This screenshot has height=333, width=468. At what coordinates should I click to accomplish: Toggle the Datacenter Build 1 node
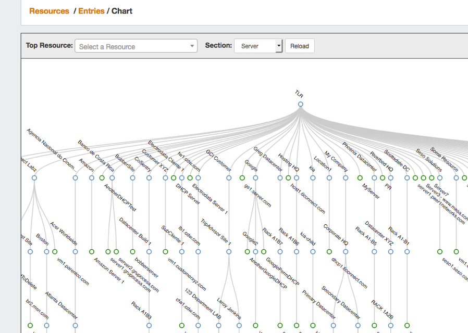point(149,252)
